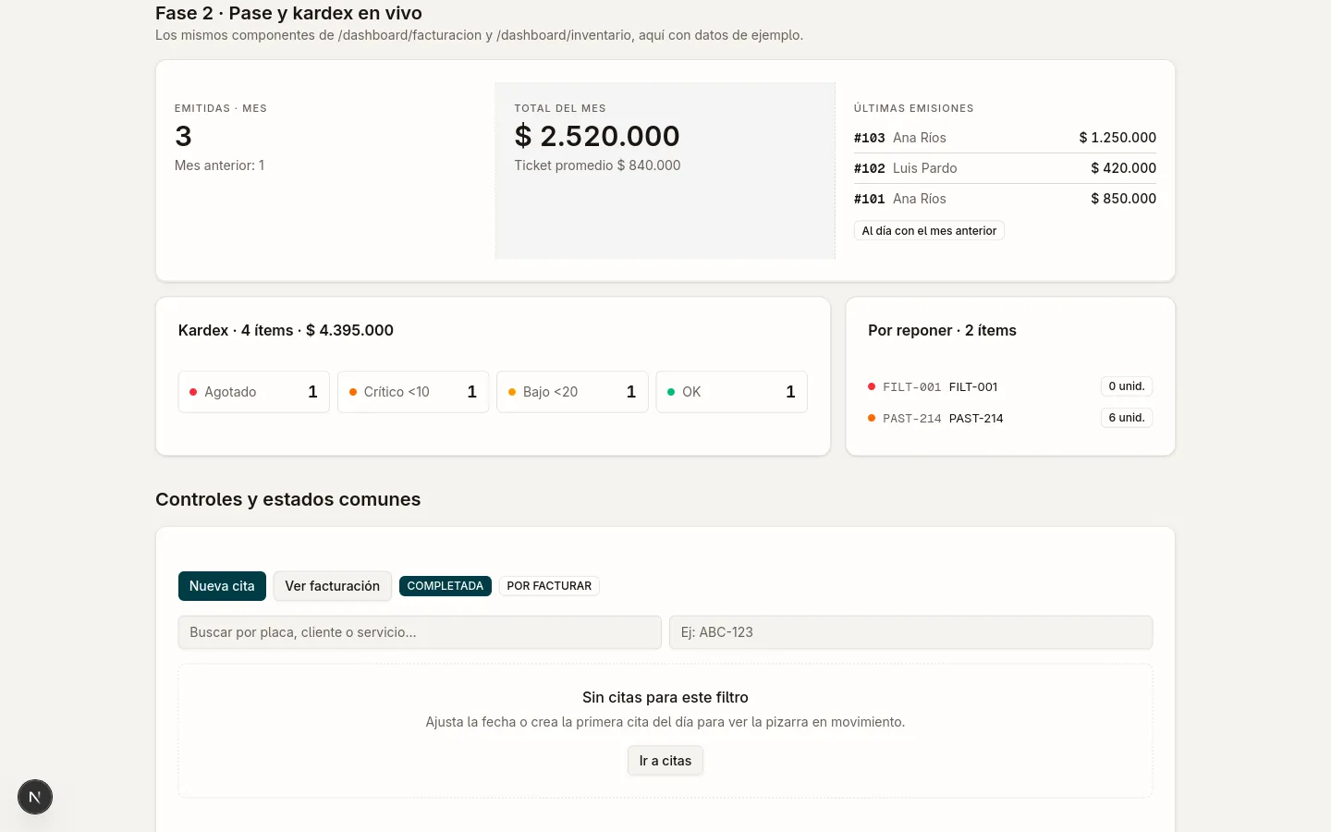Click the 0 unid. badge

tap(1127, 386)
